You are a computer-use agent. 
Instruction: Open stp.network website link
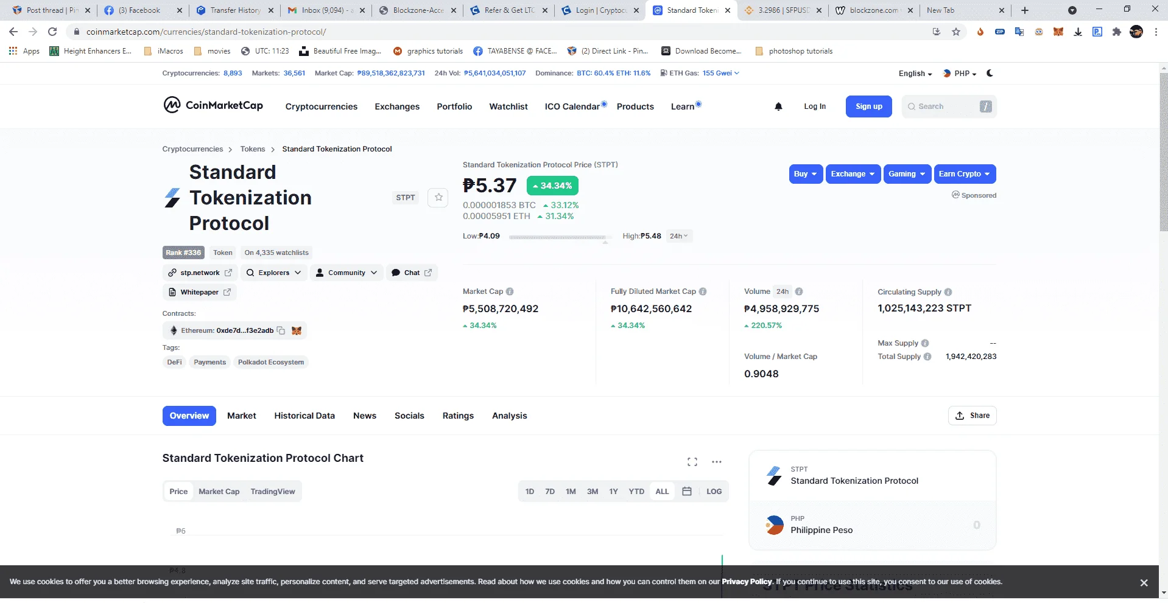pos(200,273)
